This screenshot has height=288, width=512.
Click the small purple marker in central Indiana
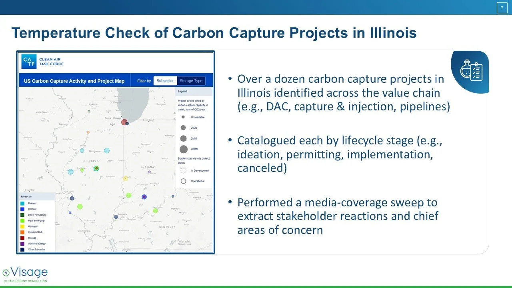pos(150,172)
